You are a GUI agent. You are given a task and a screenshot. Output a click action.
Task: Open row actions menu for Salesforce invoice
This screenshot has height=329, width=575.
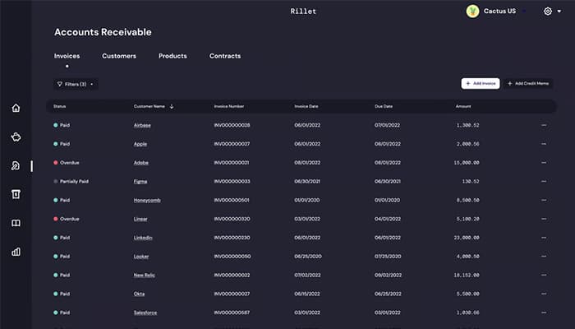(544, 313)
